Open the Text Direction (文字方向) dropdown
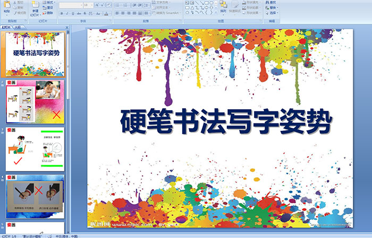Image resolution: width=372 pixels, height=238 pixels. pyautogui.click(x=162, y=2)
